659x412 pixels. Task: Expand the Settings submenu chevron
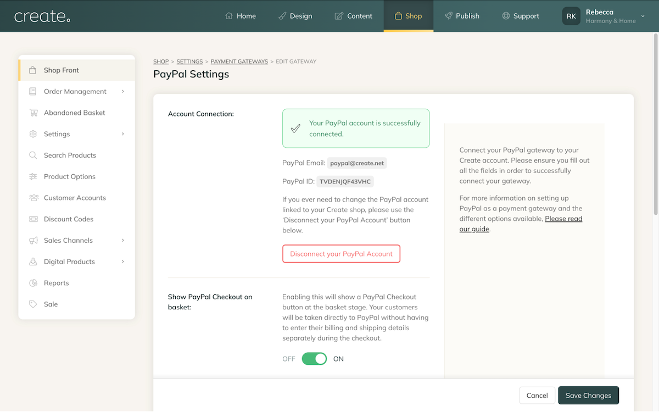(x=123, y=134)
